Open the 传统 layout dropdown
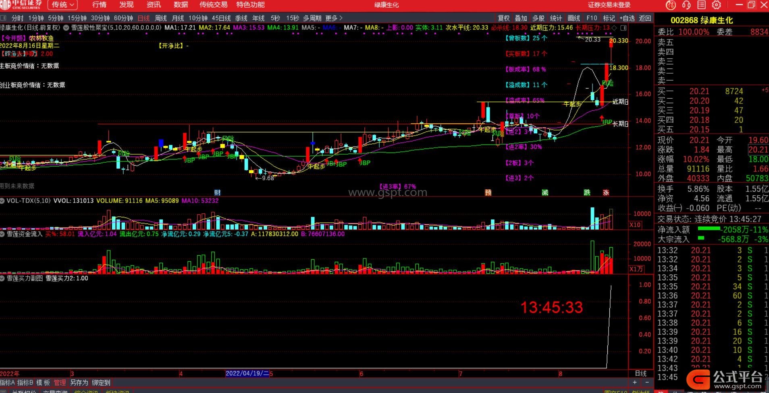Image resolution: width=769 pixels, height=393 pixels. pos(62,5)
